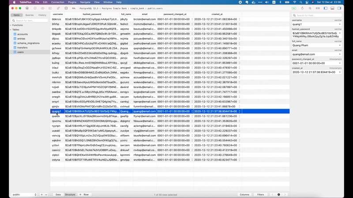Select the Queries sidebar segment
This screenshot has height=198, width=353.
[29, 15]
